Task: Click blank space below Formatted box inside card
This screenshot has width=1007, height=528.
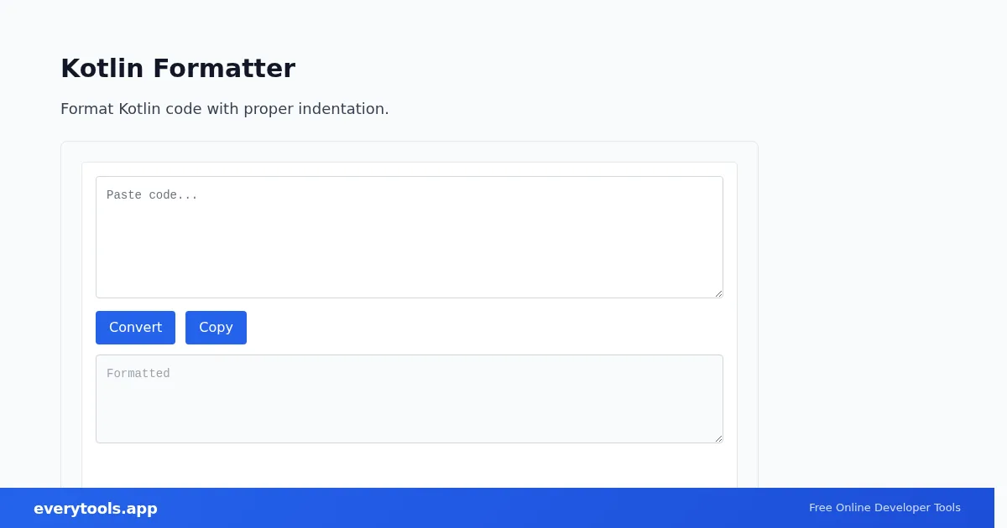Action: [410, 465]
